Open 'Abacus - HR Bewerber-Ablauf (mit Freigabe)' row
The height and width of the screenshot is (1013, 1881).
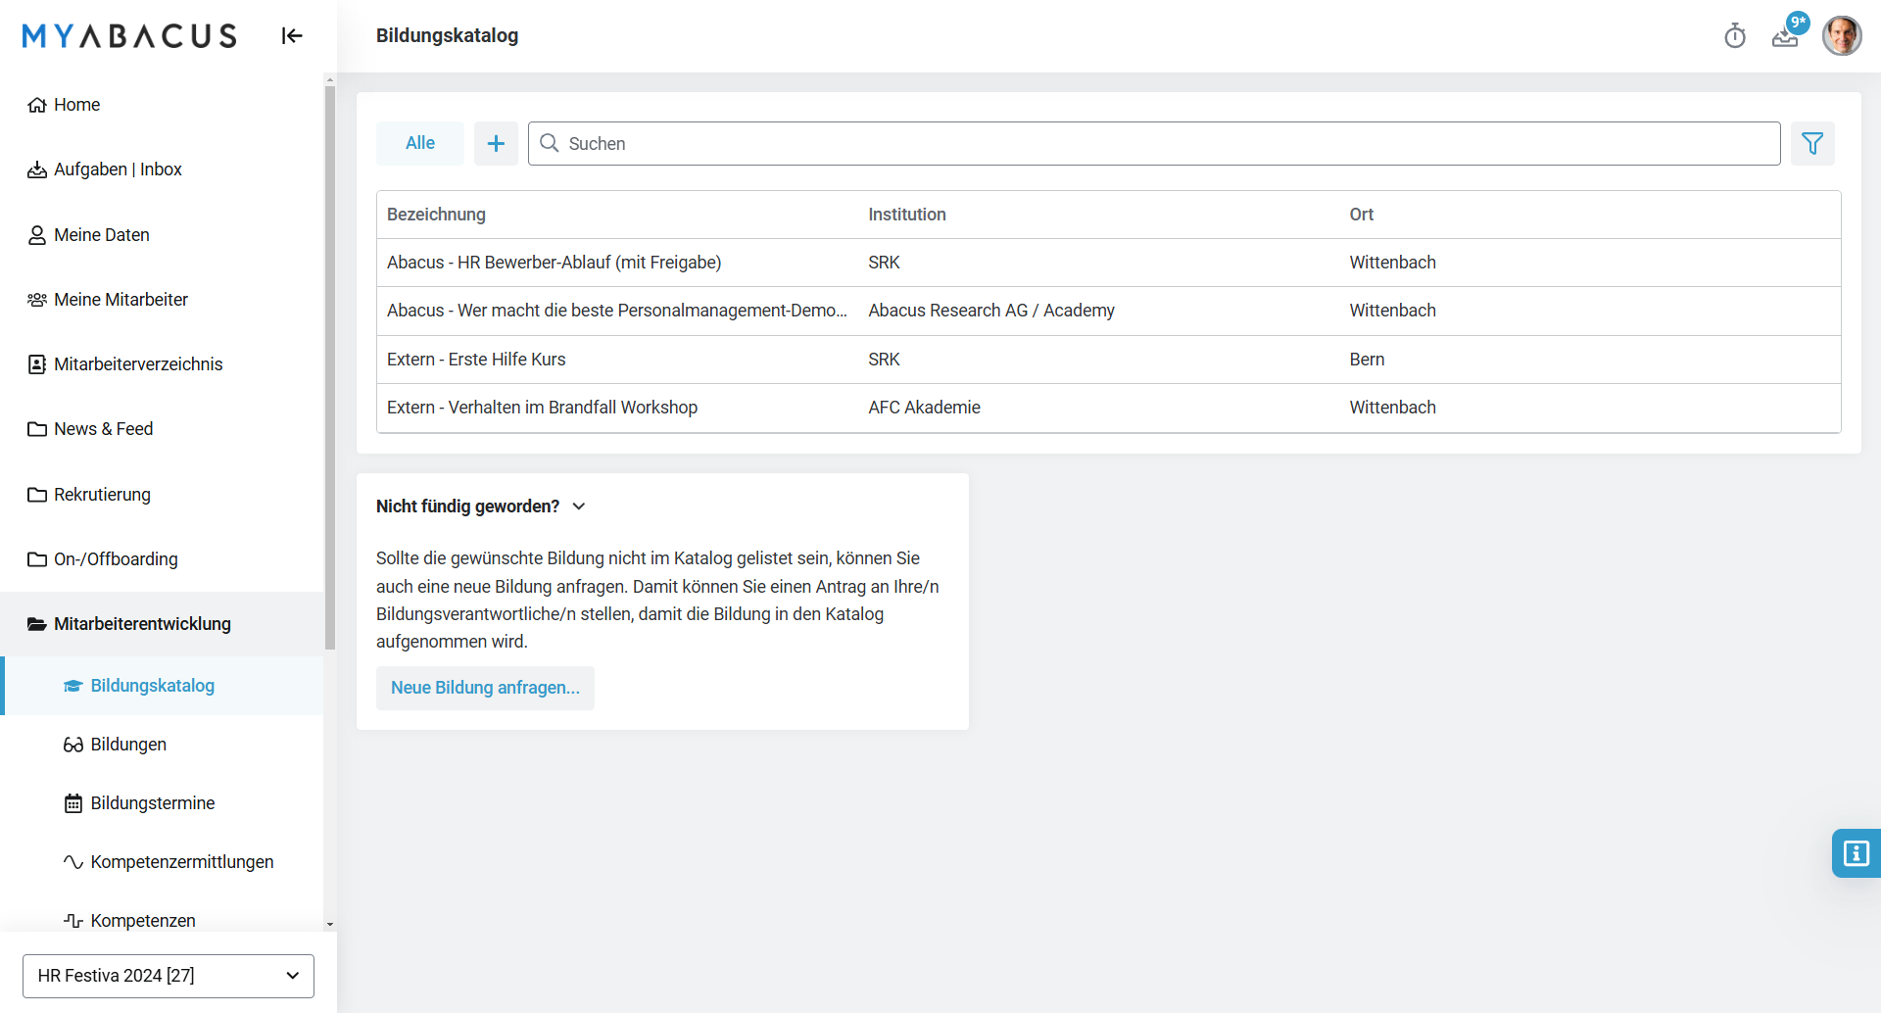coord(1109,263)
